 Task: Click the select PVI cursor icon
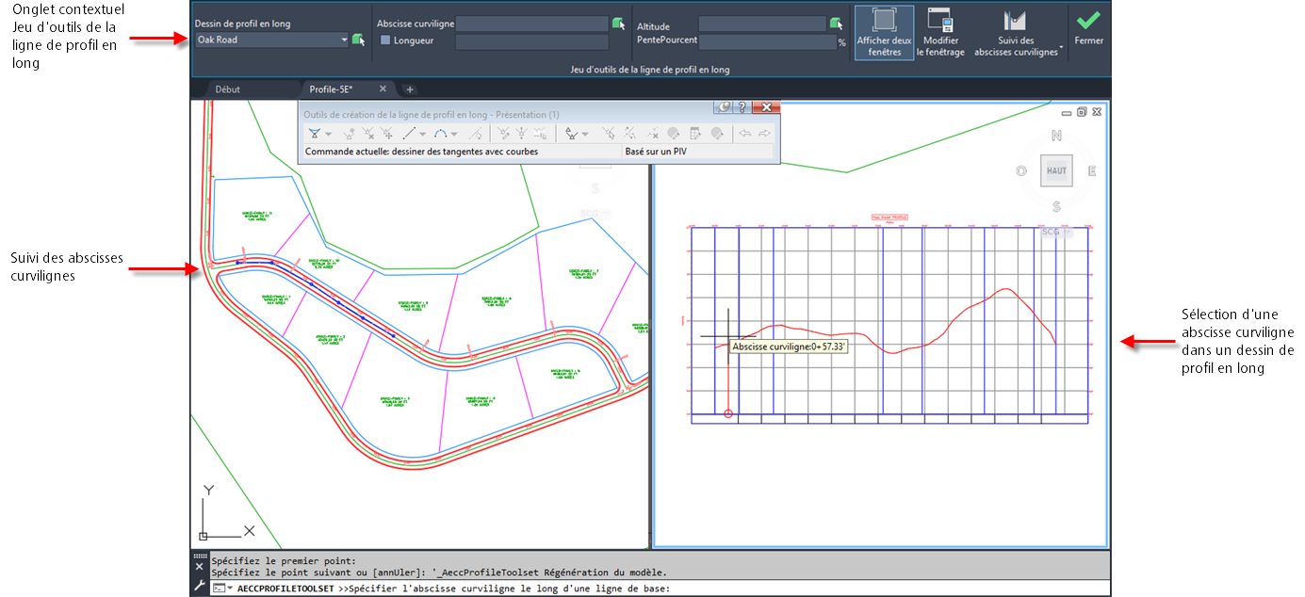pyautogui.click(x=609, y=134)
